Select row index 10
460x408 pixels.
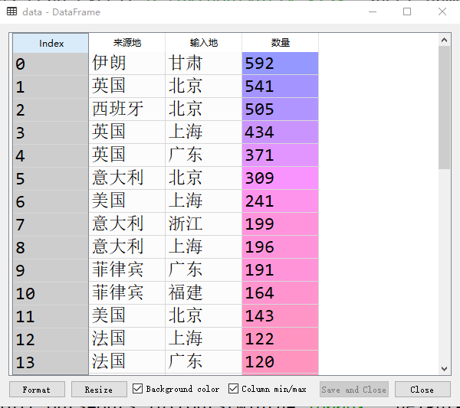coord(51,293)
